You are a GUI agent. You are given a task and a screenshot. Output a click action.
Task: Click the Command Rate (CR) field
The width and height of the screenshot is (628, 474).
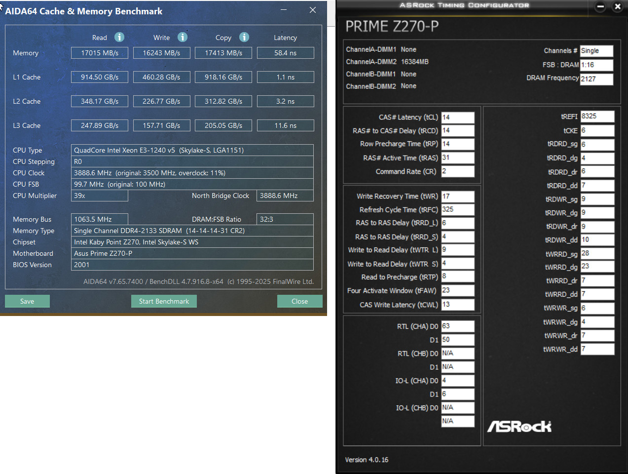[458, 171]
